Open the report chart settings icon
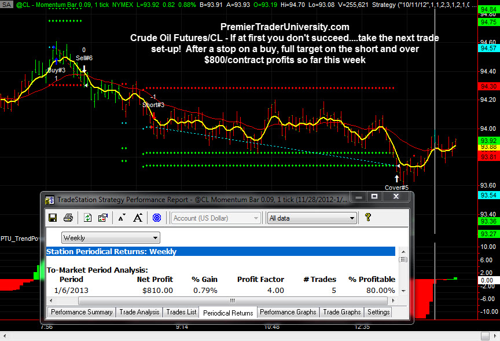 102,218
